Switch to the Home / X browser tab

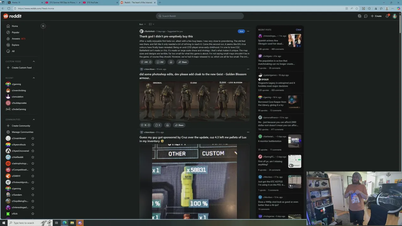click(25, 3)
